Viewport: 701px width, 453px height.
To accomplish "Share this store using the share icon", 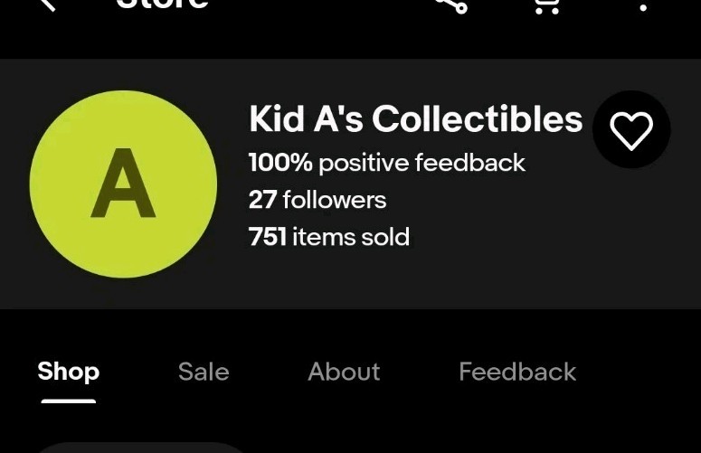I will 450,5.
